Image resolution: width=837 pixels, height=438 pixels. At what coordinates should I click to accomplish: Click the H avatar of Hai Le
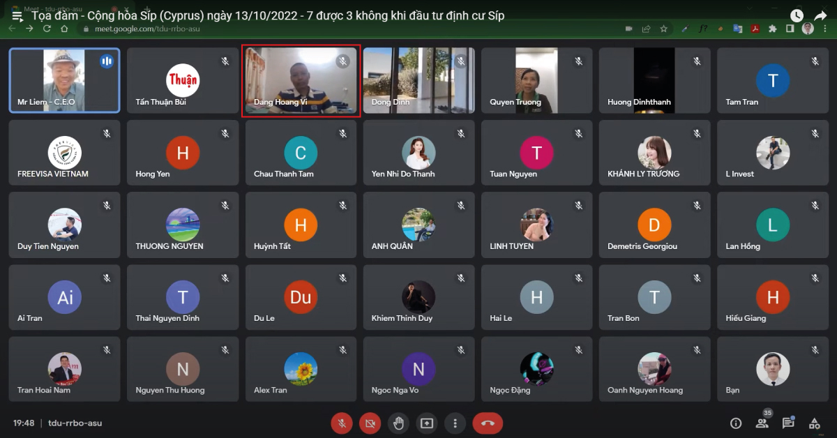536,297
